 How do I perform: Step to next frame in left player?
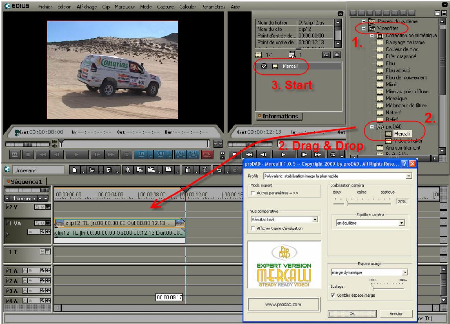97,154
